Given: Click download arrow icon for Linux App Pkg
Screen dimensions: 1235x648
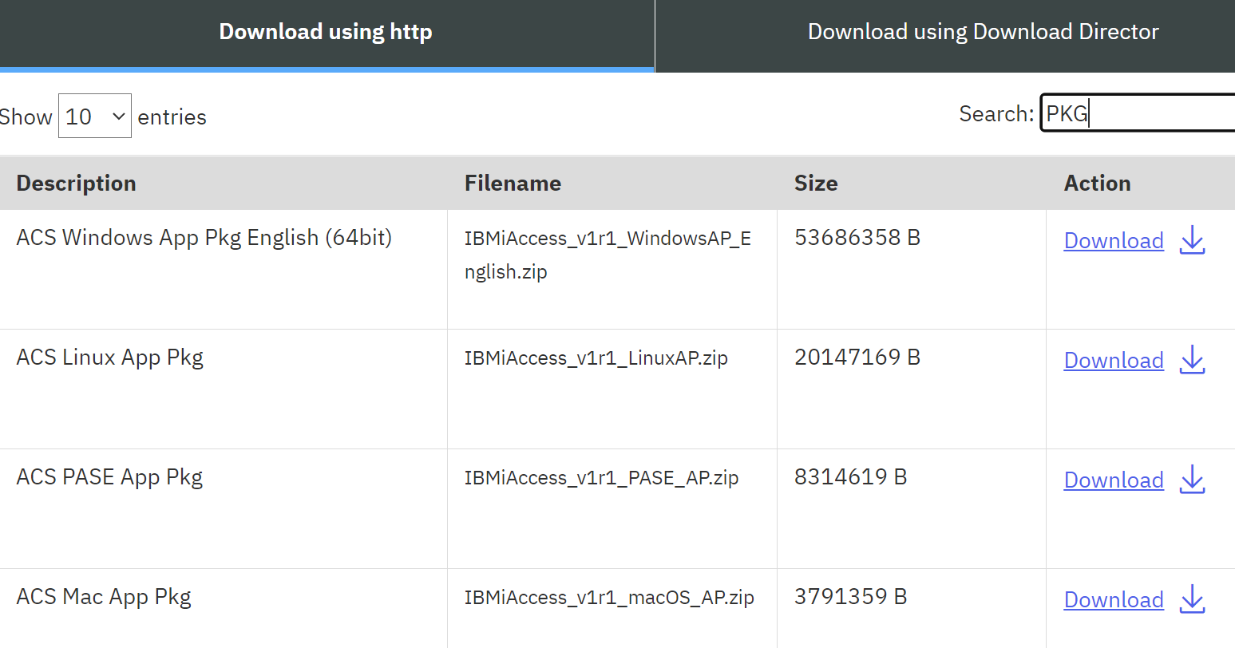Looking at the screenshot, I should (x=1192, y=359).
